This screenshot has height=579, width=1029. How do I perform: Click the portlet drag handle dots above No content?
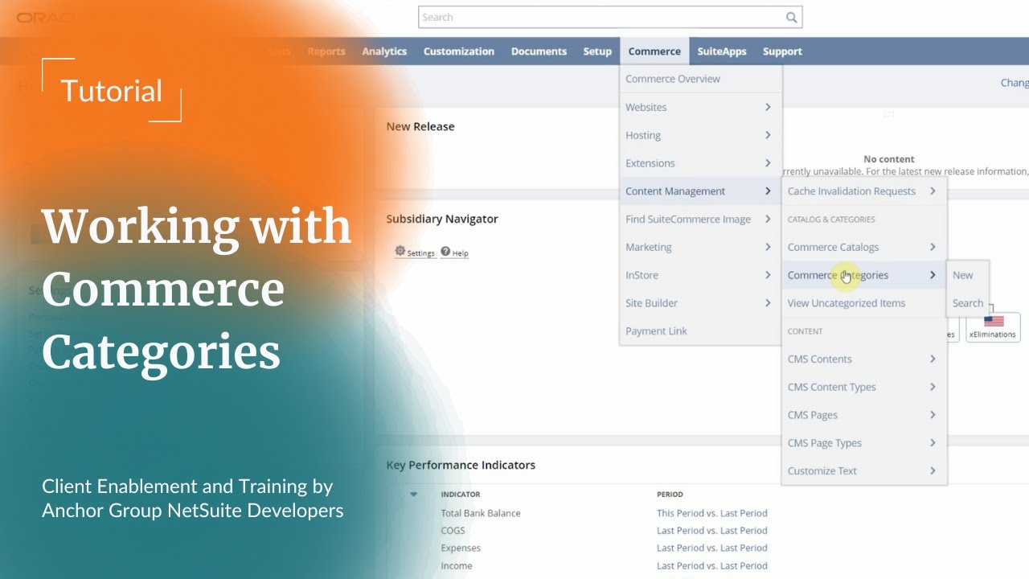[x=889, y=114]
